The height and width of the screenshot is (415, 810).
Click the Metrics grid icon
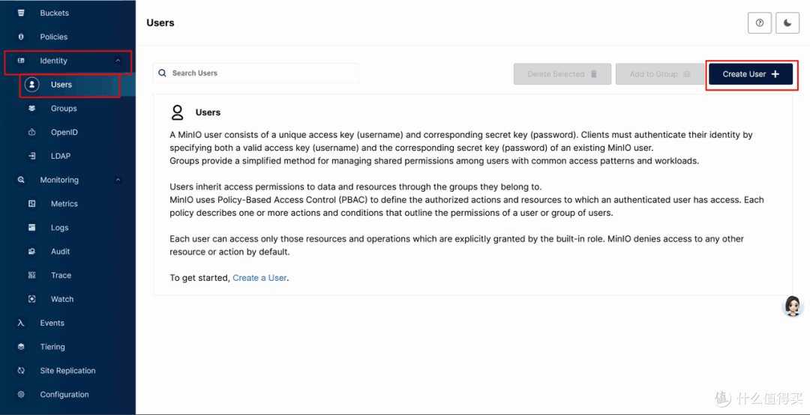click(32, 204)
